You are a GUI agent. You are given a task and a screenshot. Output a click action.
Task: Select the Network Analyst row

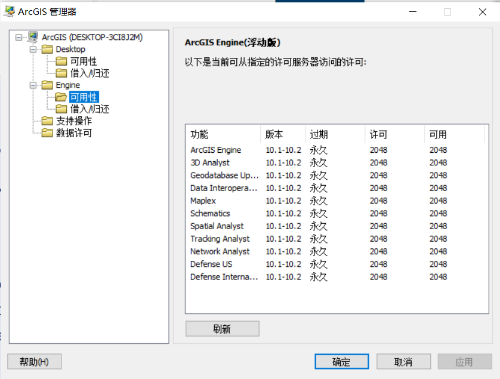click(337, 251)
